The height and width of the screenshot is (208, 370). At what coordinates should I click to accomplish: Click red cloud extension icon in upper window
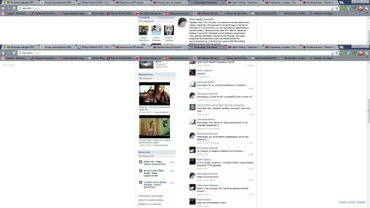(x=361, y=9)
